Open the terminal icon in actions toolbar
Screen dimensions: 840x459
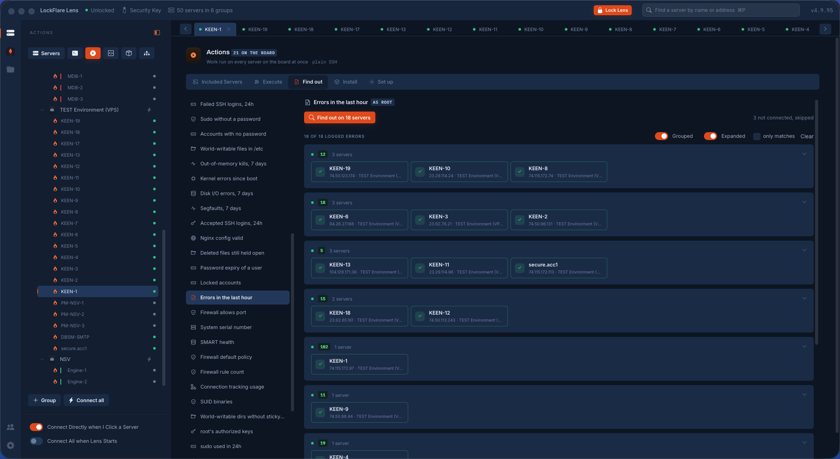tap(75, 53)
